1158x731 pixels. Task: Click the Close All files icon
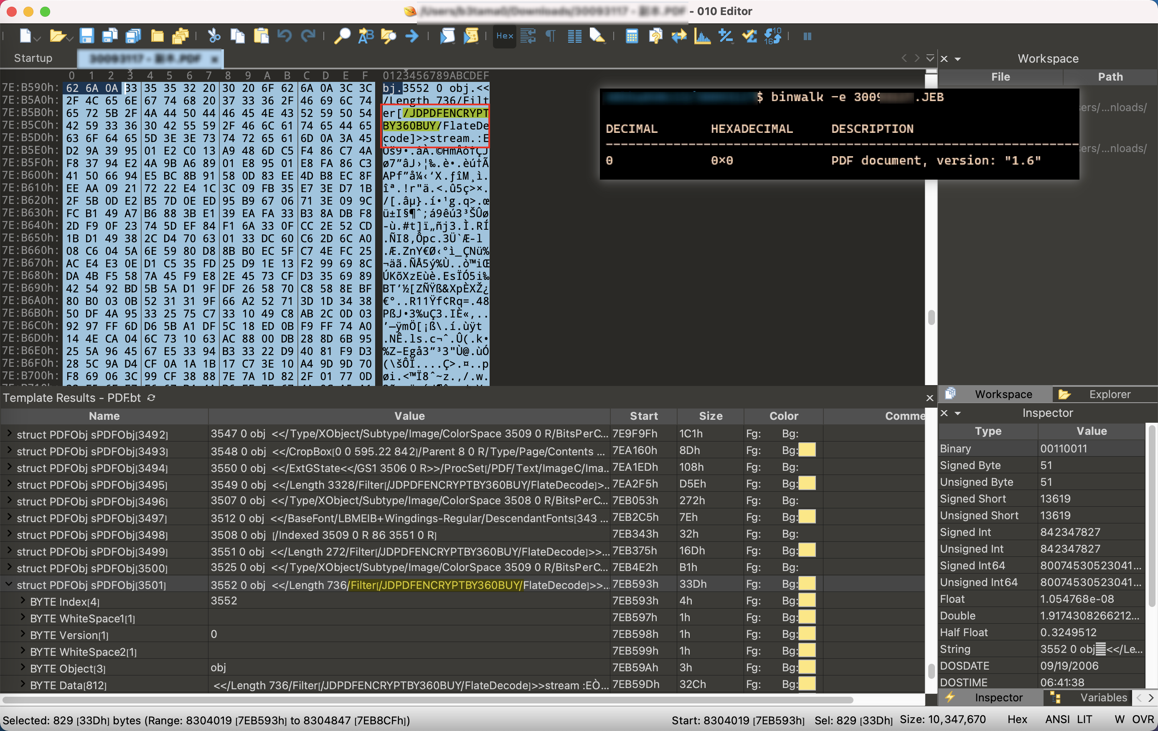click(180, 36)
